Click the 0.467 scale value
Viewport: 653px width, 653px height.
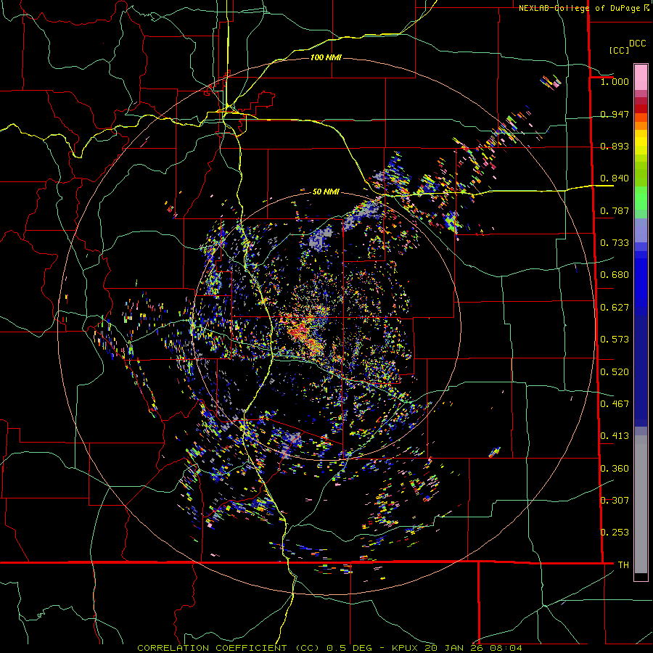point(615,404)
